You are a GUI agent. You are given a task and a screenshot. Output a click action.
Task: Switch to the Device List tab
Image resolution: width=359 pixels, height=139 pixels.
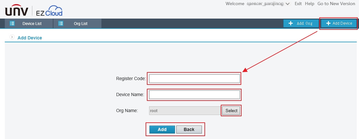point(32,23)
